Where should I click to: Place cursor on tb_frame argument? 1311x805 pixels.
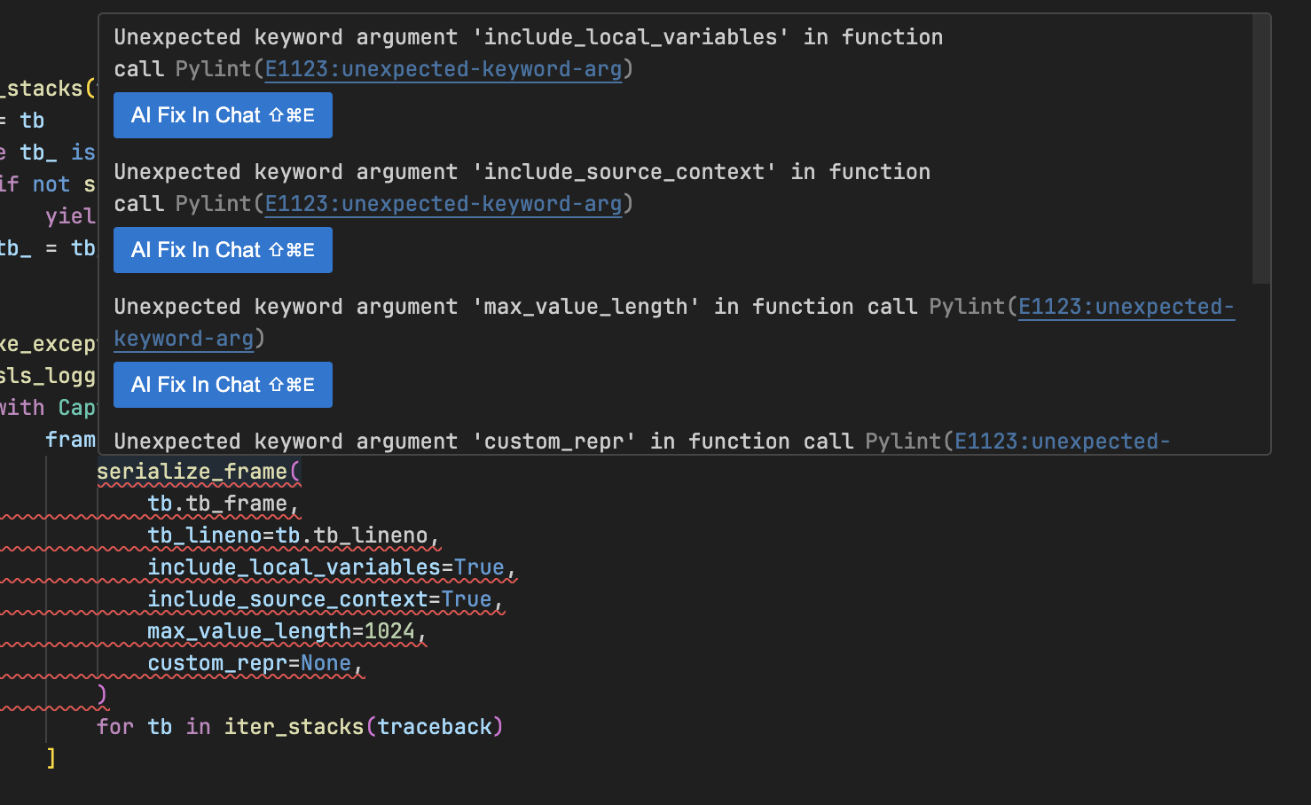click(x=236, y=504)
